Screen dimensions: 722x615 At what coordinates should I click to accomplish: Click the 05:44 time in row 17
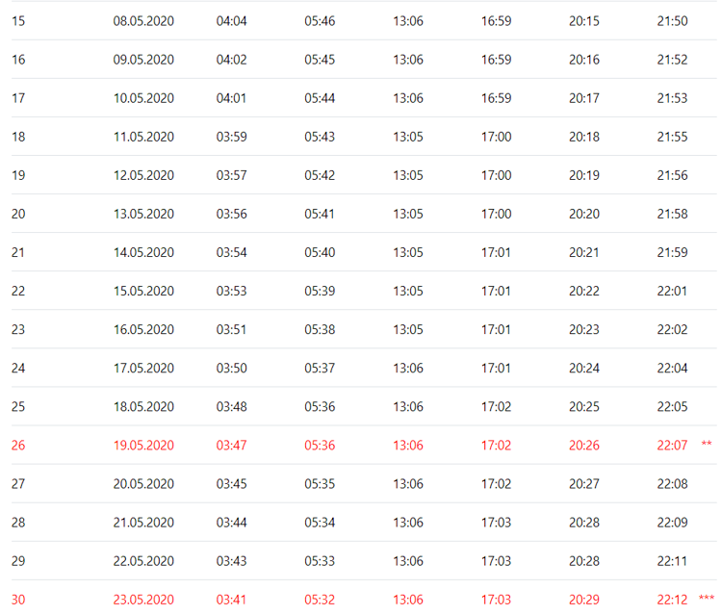(320, 98)
